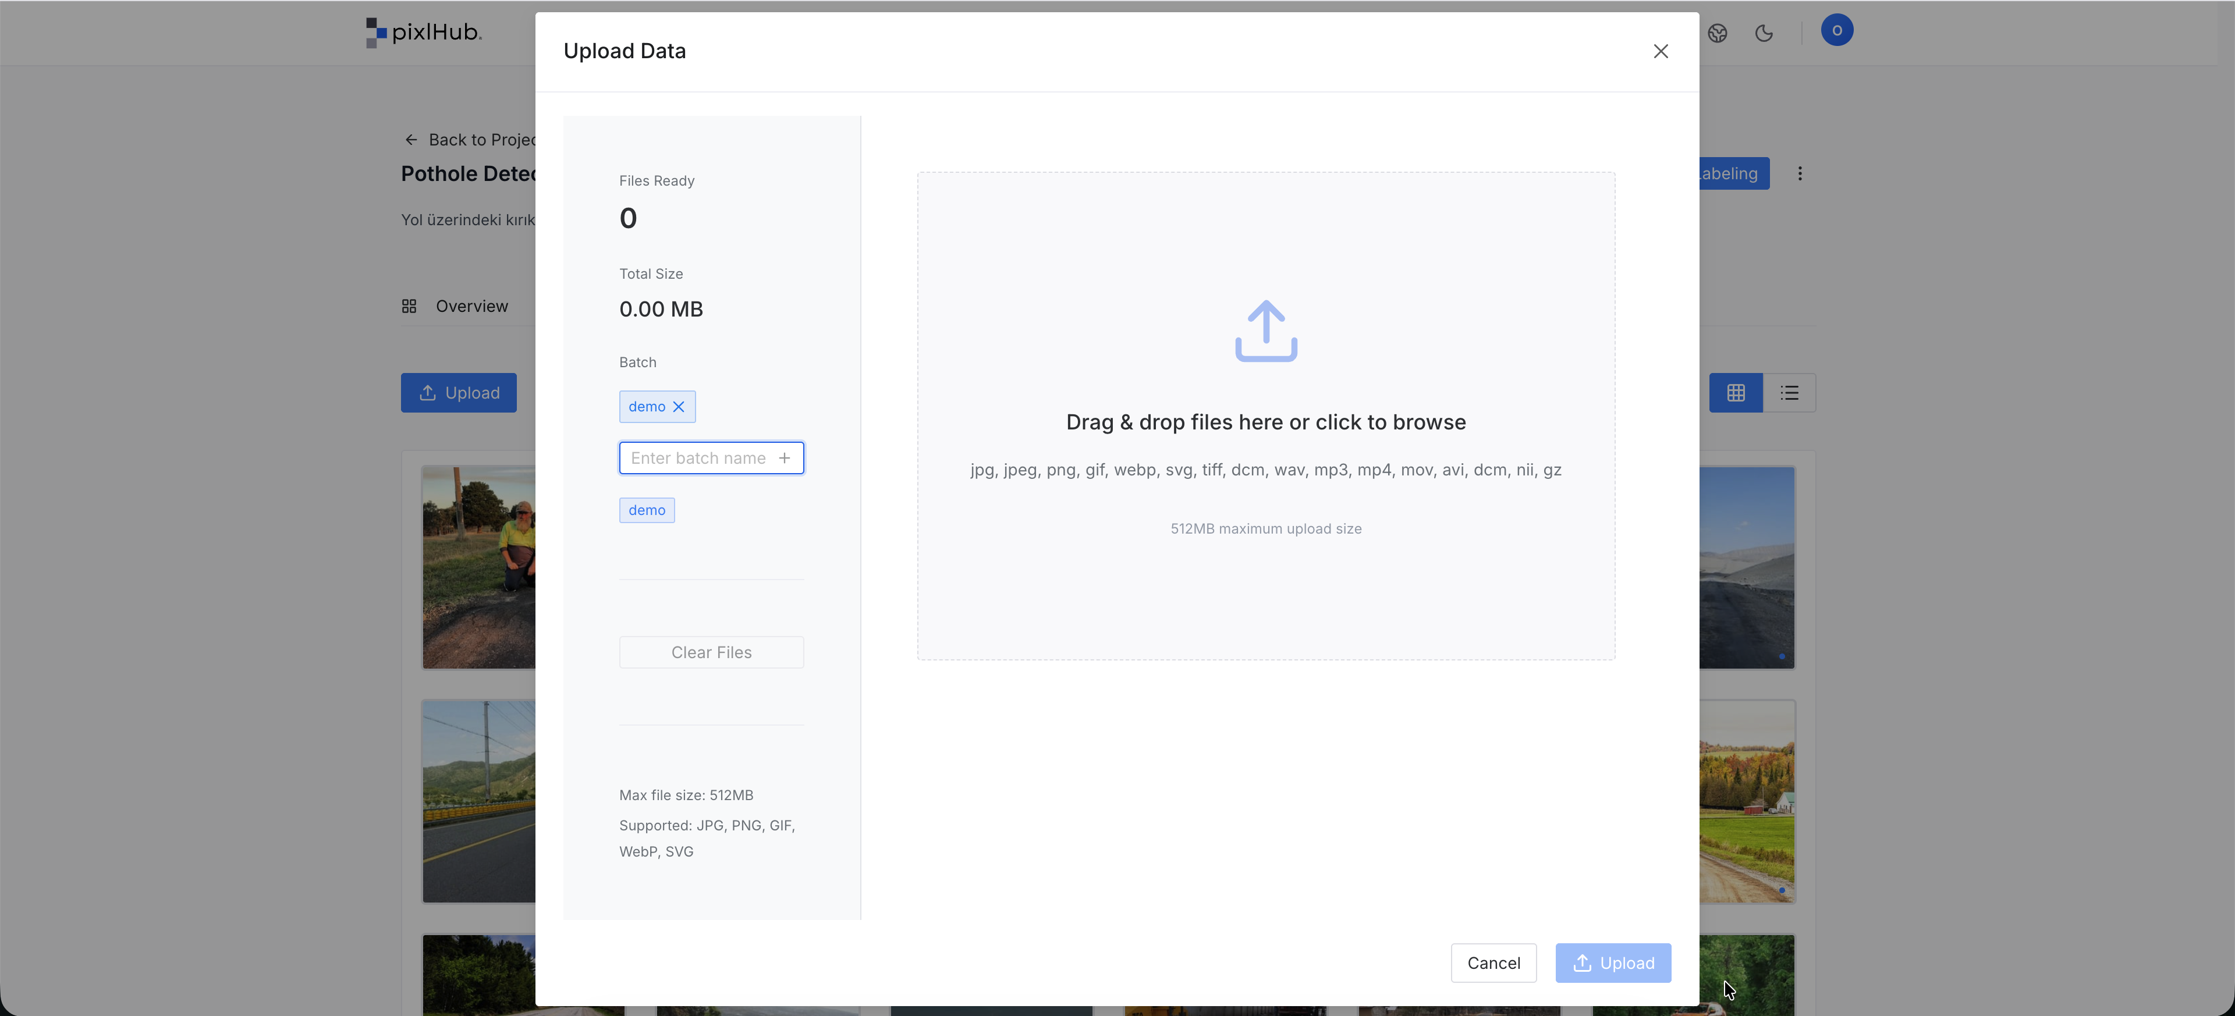
Task: Toggle dark mode moon icon
Action: click(1763, 34)
